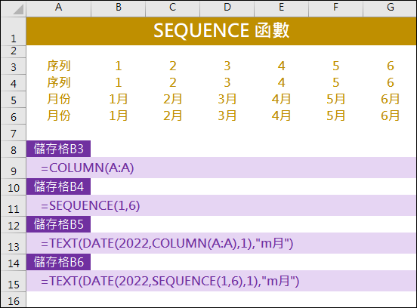This screenshot has height=308, width=417.
Task: Select column C header
Action: (172, 9)
